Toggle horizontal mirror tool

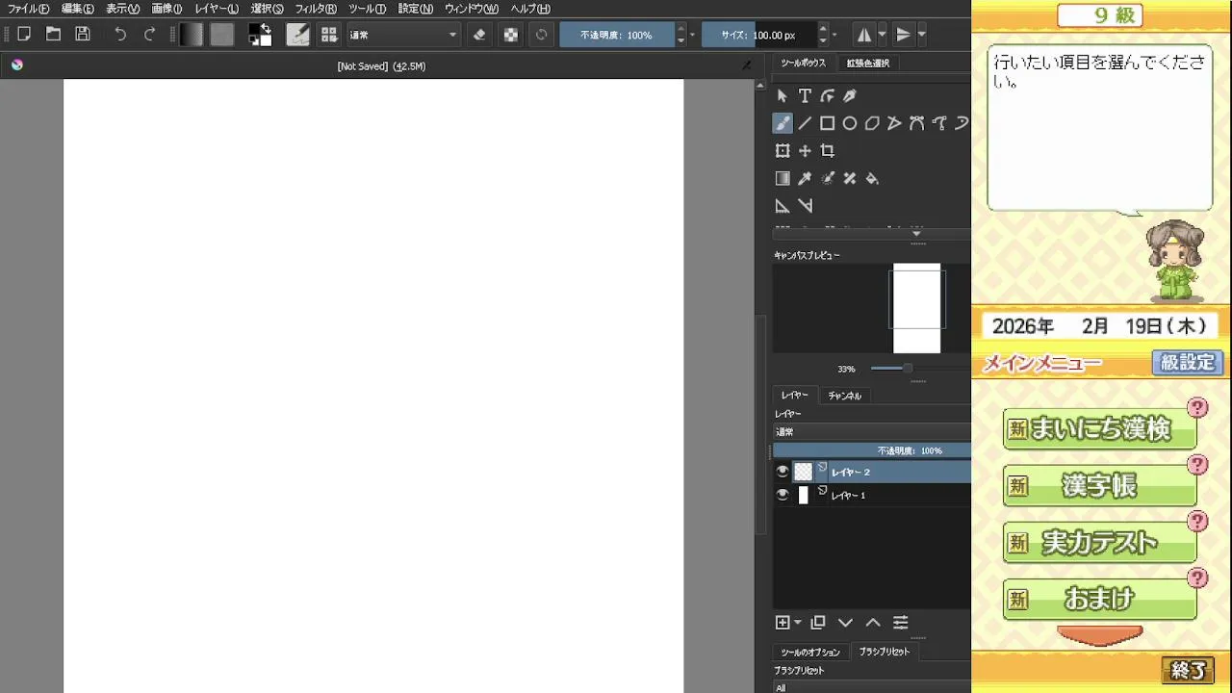click(864, 35)
